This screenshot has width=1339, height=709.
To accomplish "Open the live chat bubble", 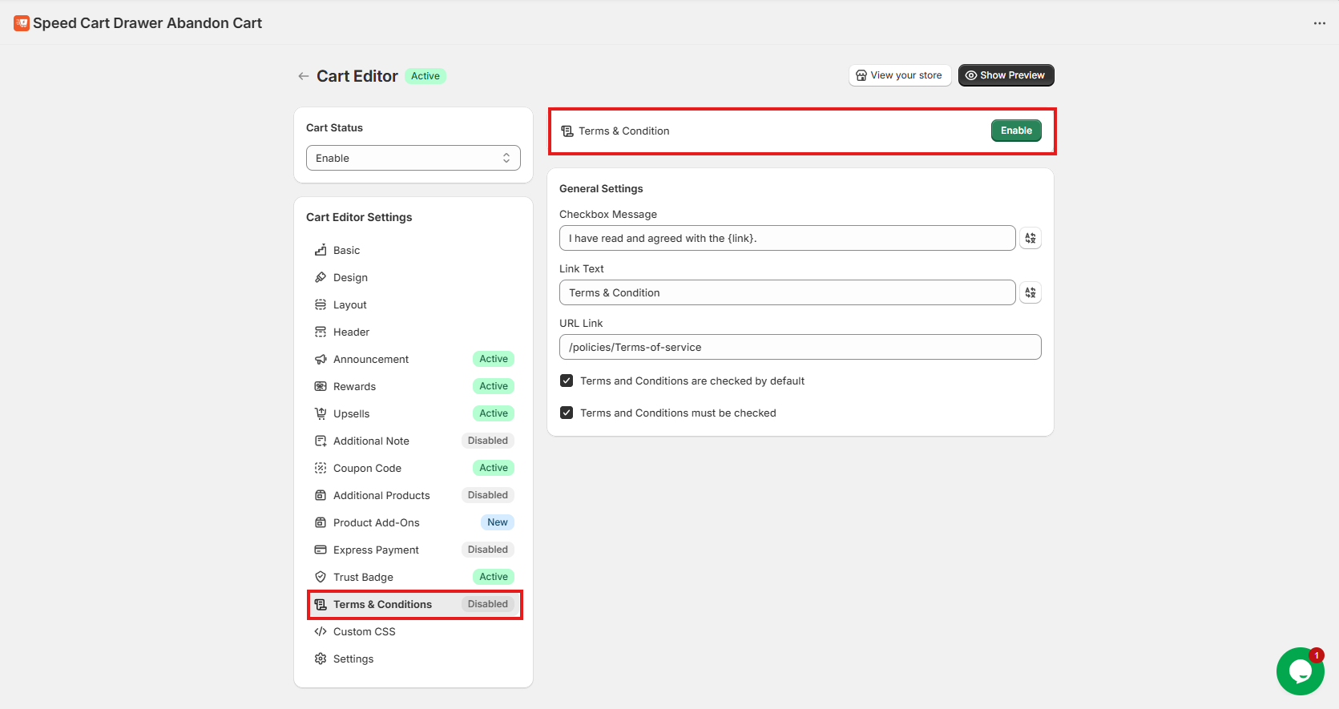I will click(x=1299, y=671).
